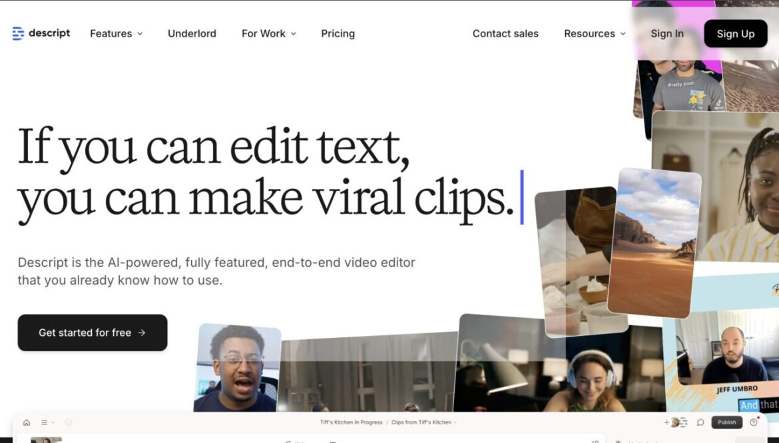779x443 pixels.
Task: Open the Underlord menu item
Action: tap(192, 33)
